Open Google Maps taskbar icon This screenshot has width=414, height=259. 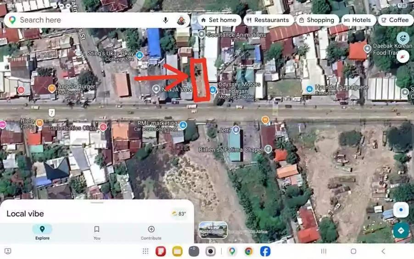232,251
